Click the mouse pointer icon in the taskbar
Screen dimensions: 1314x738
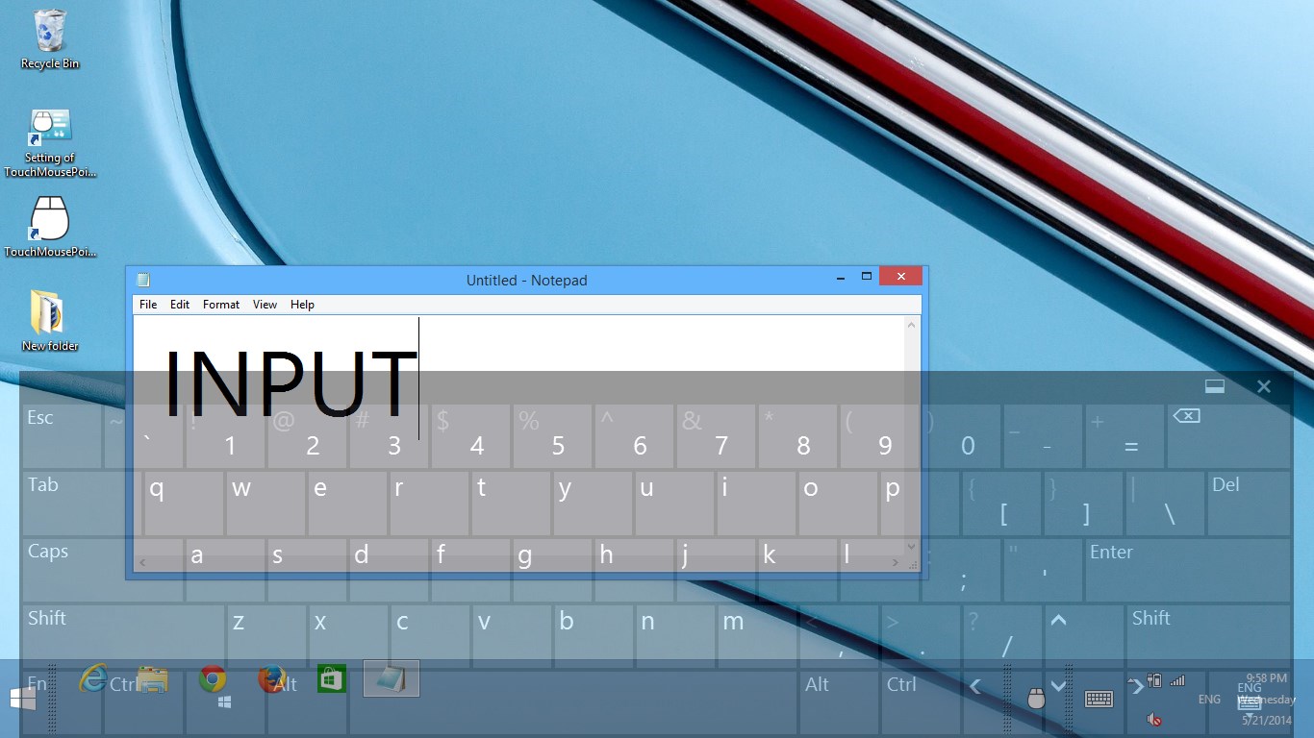1036,699
